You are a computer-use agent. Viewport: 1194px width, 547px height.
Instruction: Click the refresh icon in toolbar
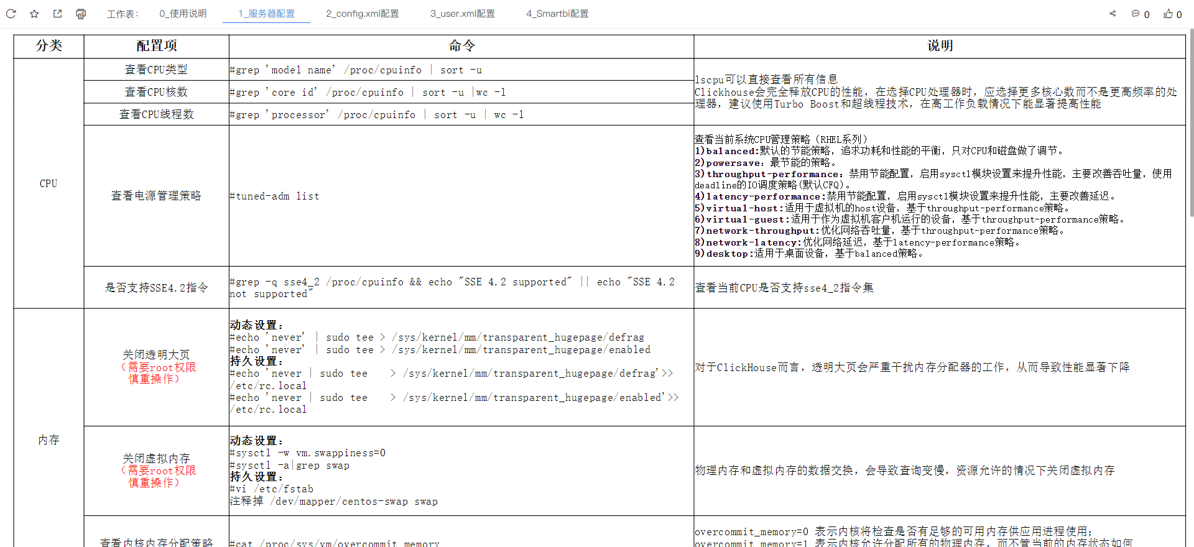pos(11,14)
